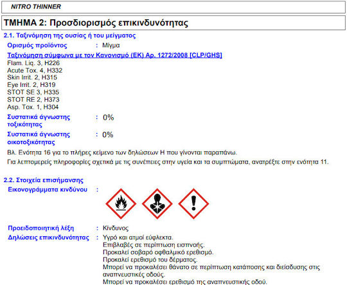347x285 pixels.
Task: Open the CLP/GHS regulation classification link
Action: pyautogui.click(x=114, y=55)
